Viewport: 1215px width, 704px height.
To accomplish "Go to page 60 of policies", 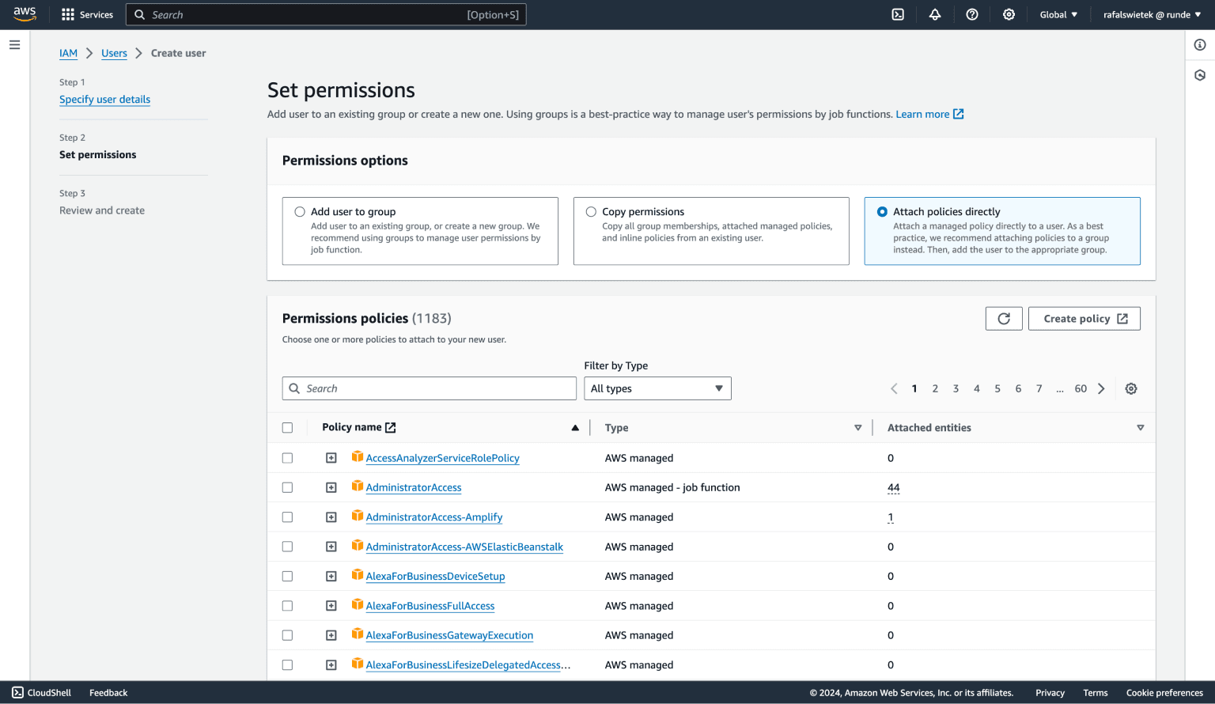I will point(1081,388).
